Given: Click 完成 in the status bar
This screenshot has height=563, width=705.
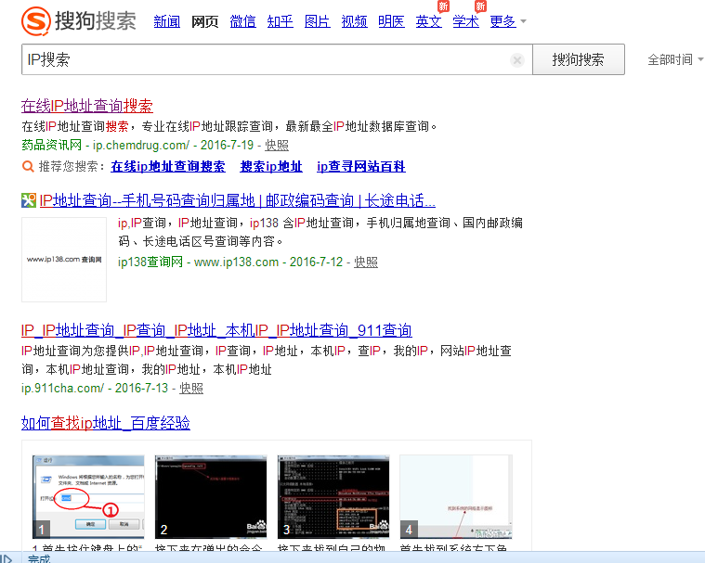Looking at the screenshot, I should (39, 558).
